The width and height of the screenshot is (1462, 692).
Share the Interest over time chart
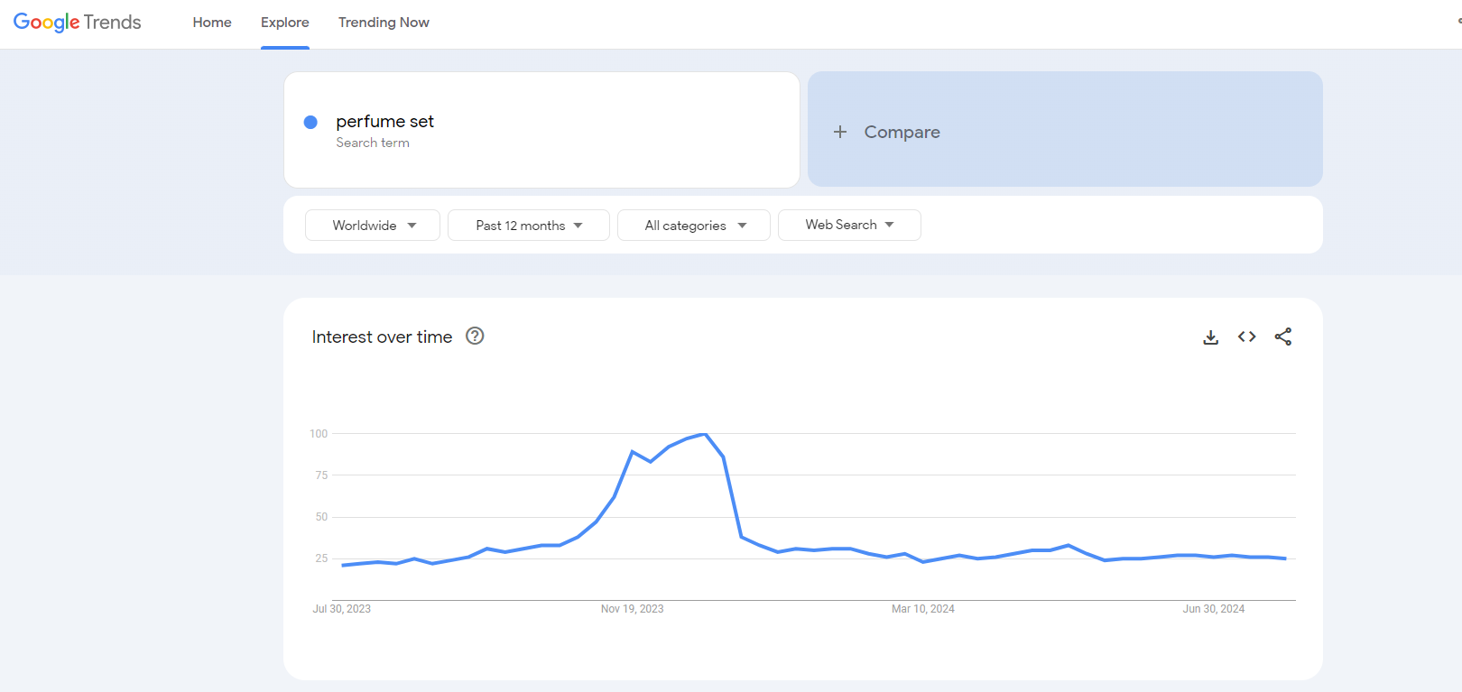coord(1283,337)
